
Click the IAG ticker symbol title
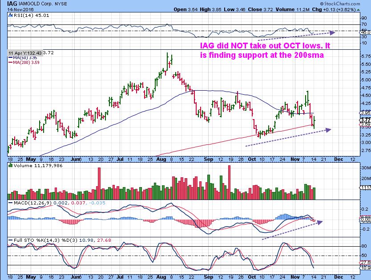[x=12, y=4]
